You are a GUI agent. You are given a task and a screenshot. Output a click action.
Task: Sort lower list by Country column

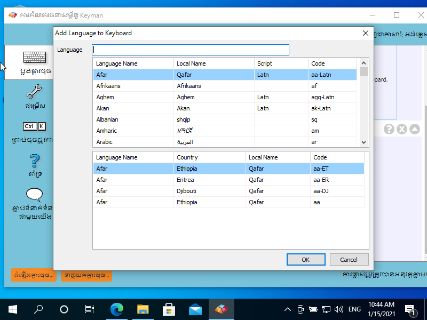click(x=210, y=157)
